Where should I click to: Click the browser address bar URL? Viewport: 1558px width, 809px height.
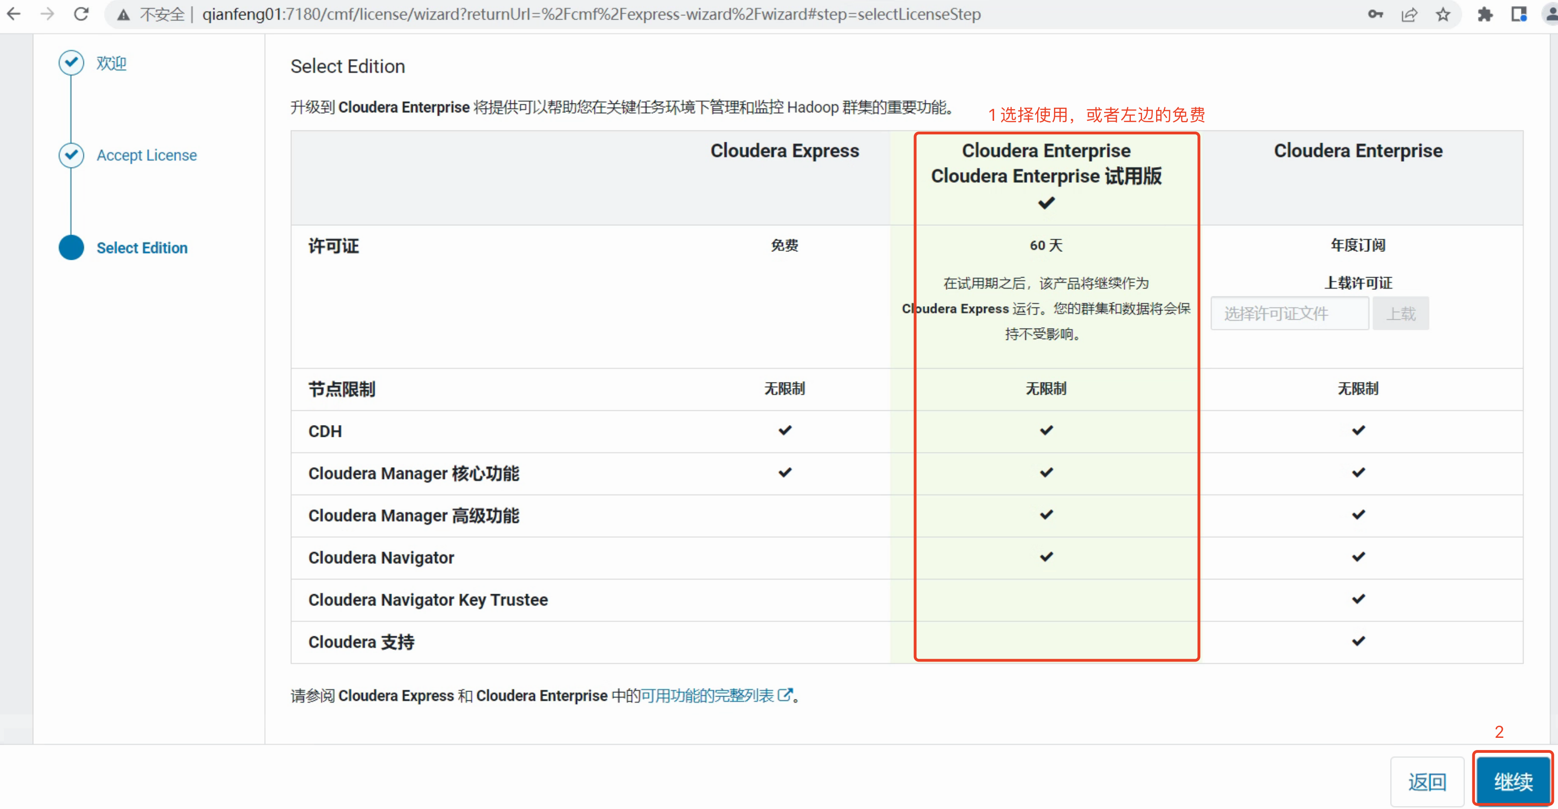click(x=590, y=15)
